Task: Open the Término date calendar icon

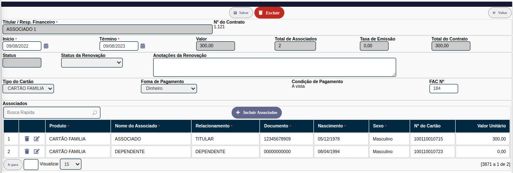Action: point(143,46)
